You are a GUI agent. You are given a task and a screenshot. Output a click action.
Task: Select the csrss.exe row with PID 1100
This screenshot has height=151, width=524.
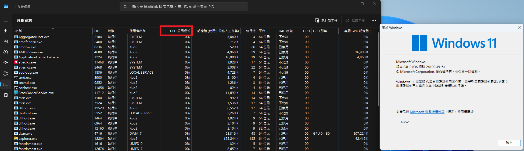point(192,98)
